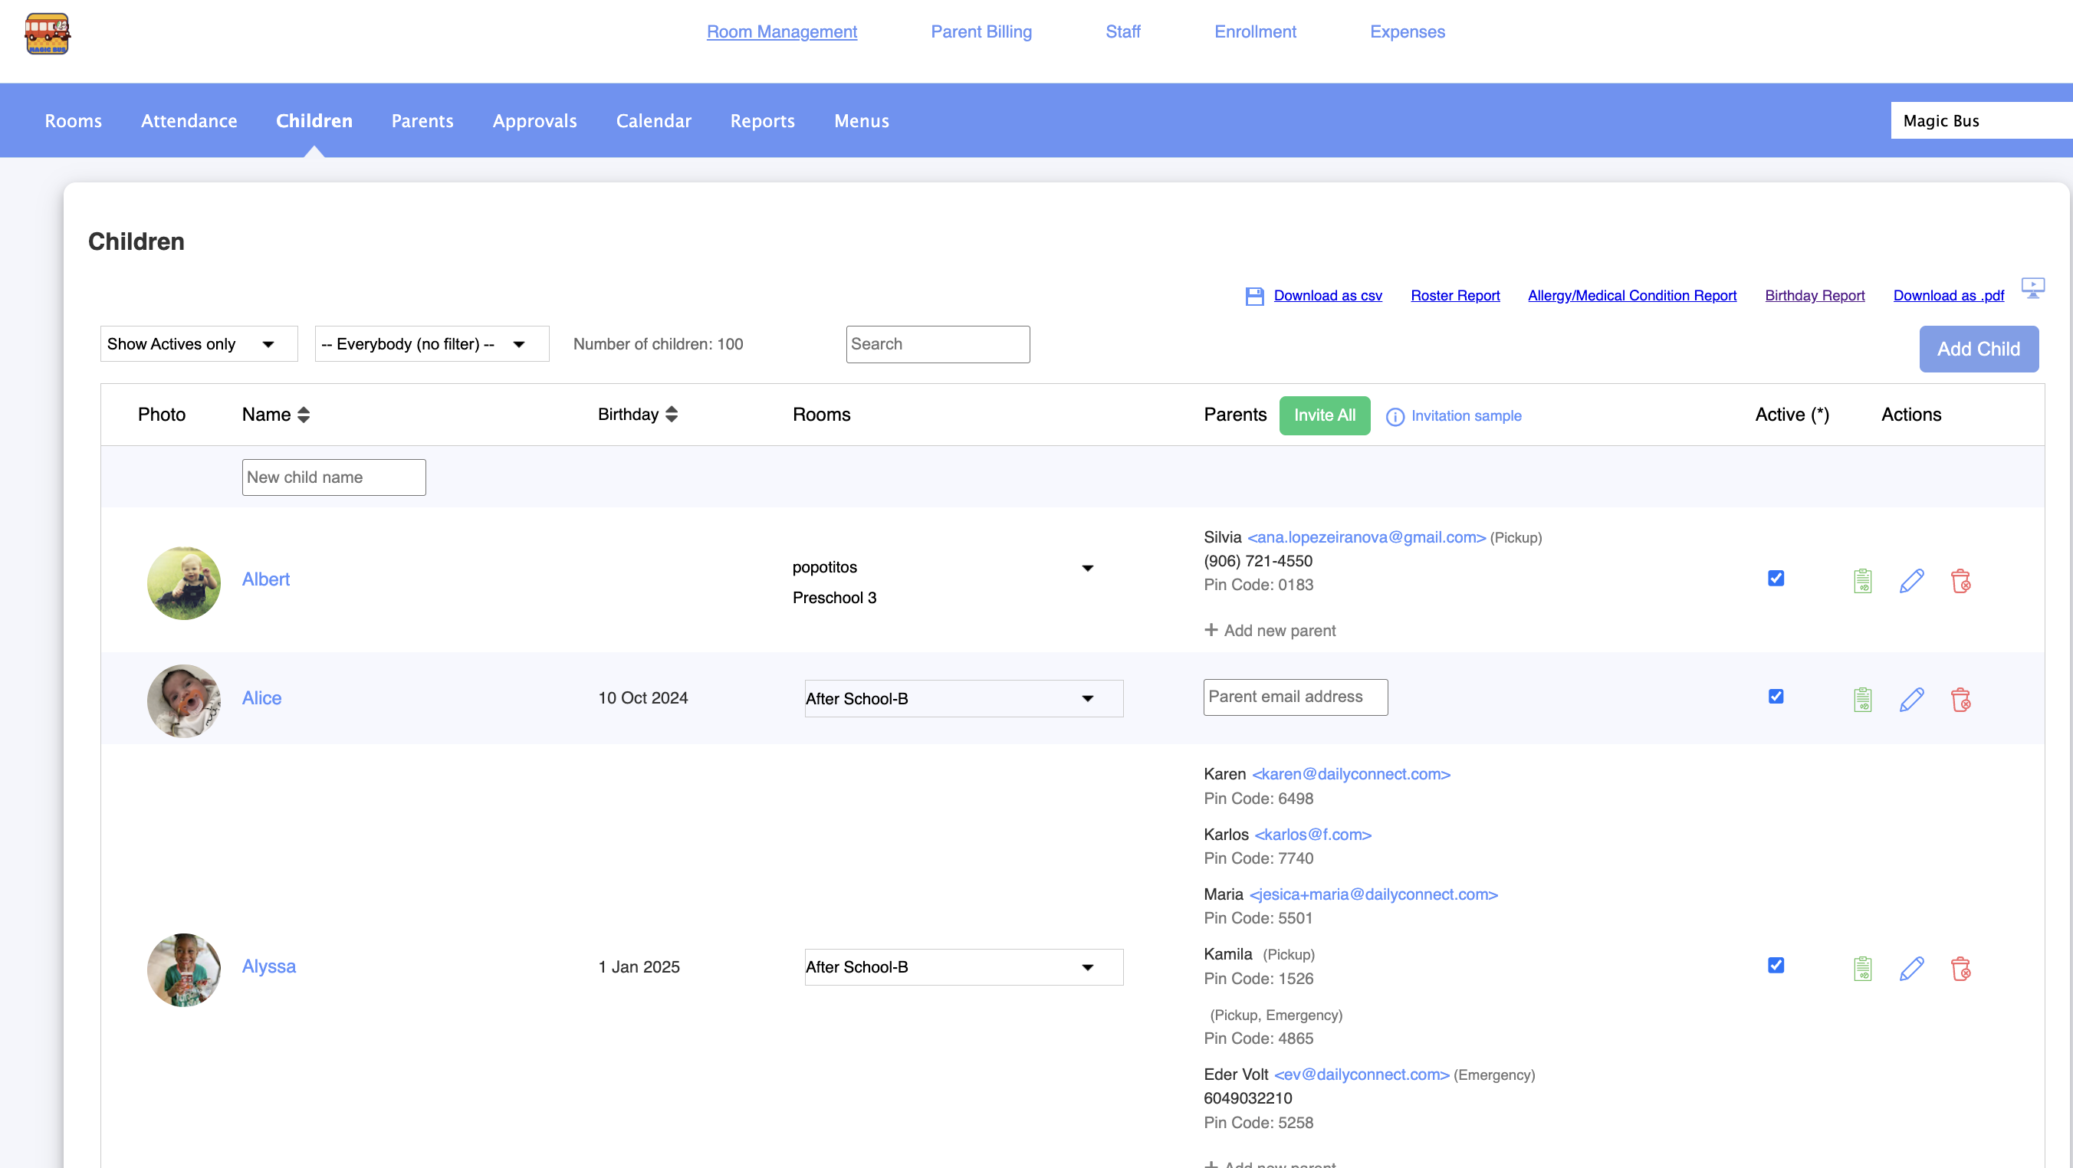The image size is (2073, 1168).
Task: Click the Magic Bus logo icon
Action: pyautogui.click(x=48, y=34)
